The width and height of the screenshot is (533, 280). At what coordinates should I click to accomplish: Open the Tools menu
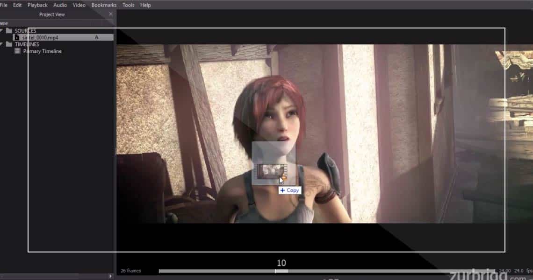128,5
